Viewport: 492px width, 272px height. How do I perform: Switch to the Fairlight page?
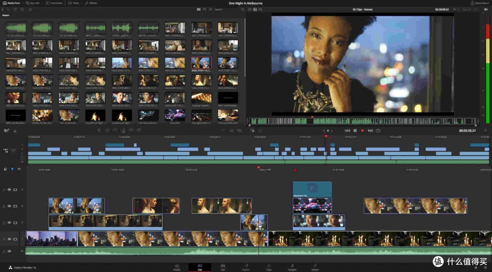coord(292,267)
